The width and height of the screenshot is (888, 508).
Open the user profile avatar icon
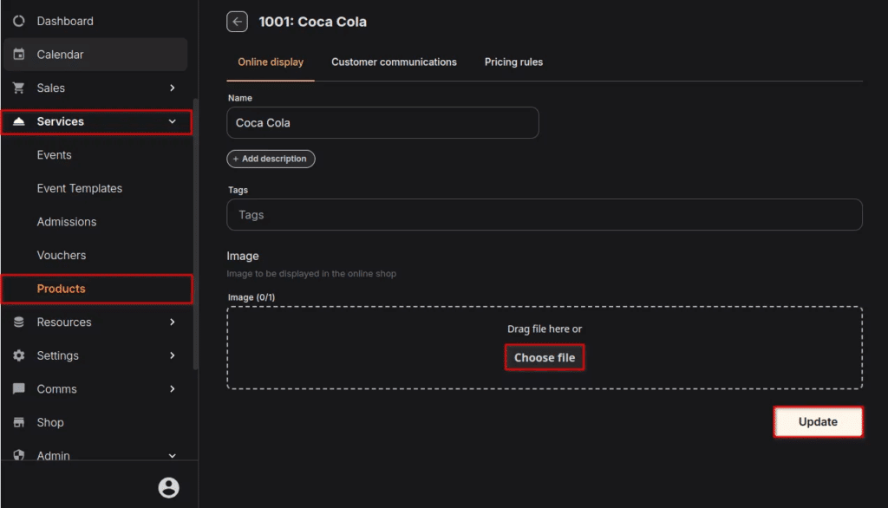pos(168,487)
